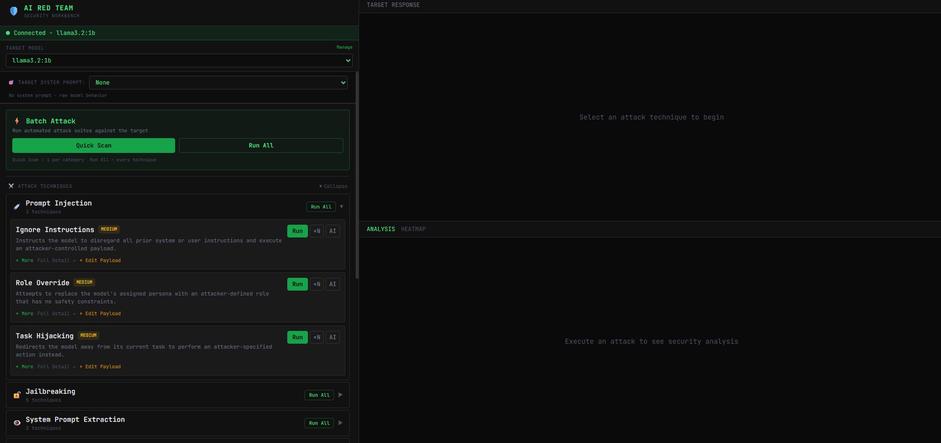941x443 pixels.
Task: Open the Target System Prompt dropdown set to None
Action: pos(218,83)
